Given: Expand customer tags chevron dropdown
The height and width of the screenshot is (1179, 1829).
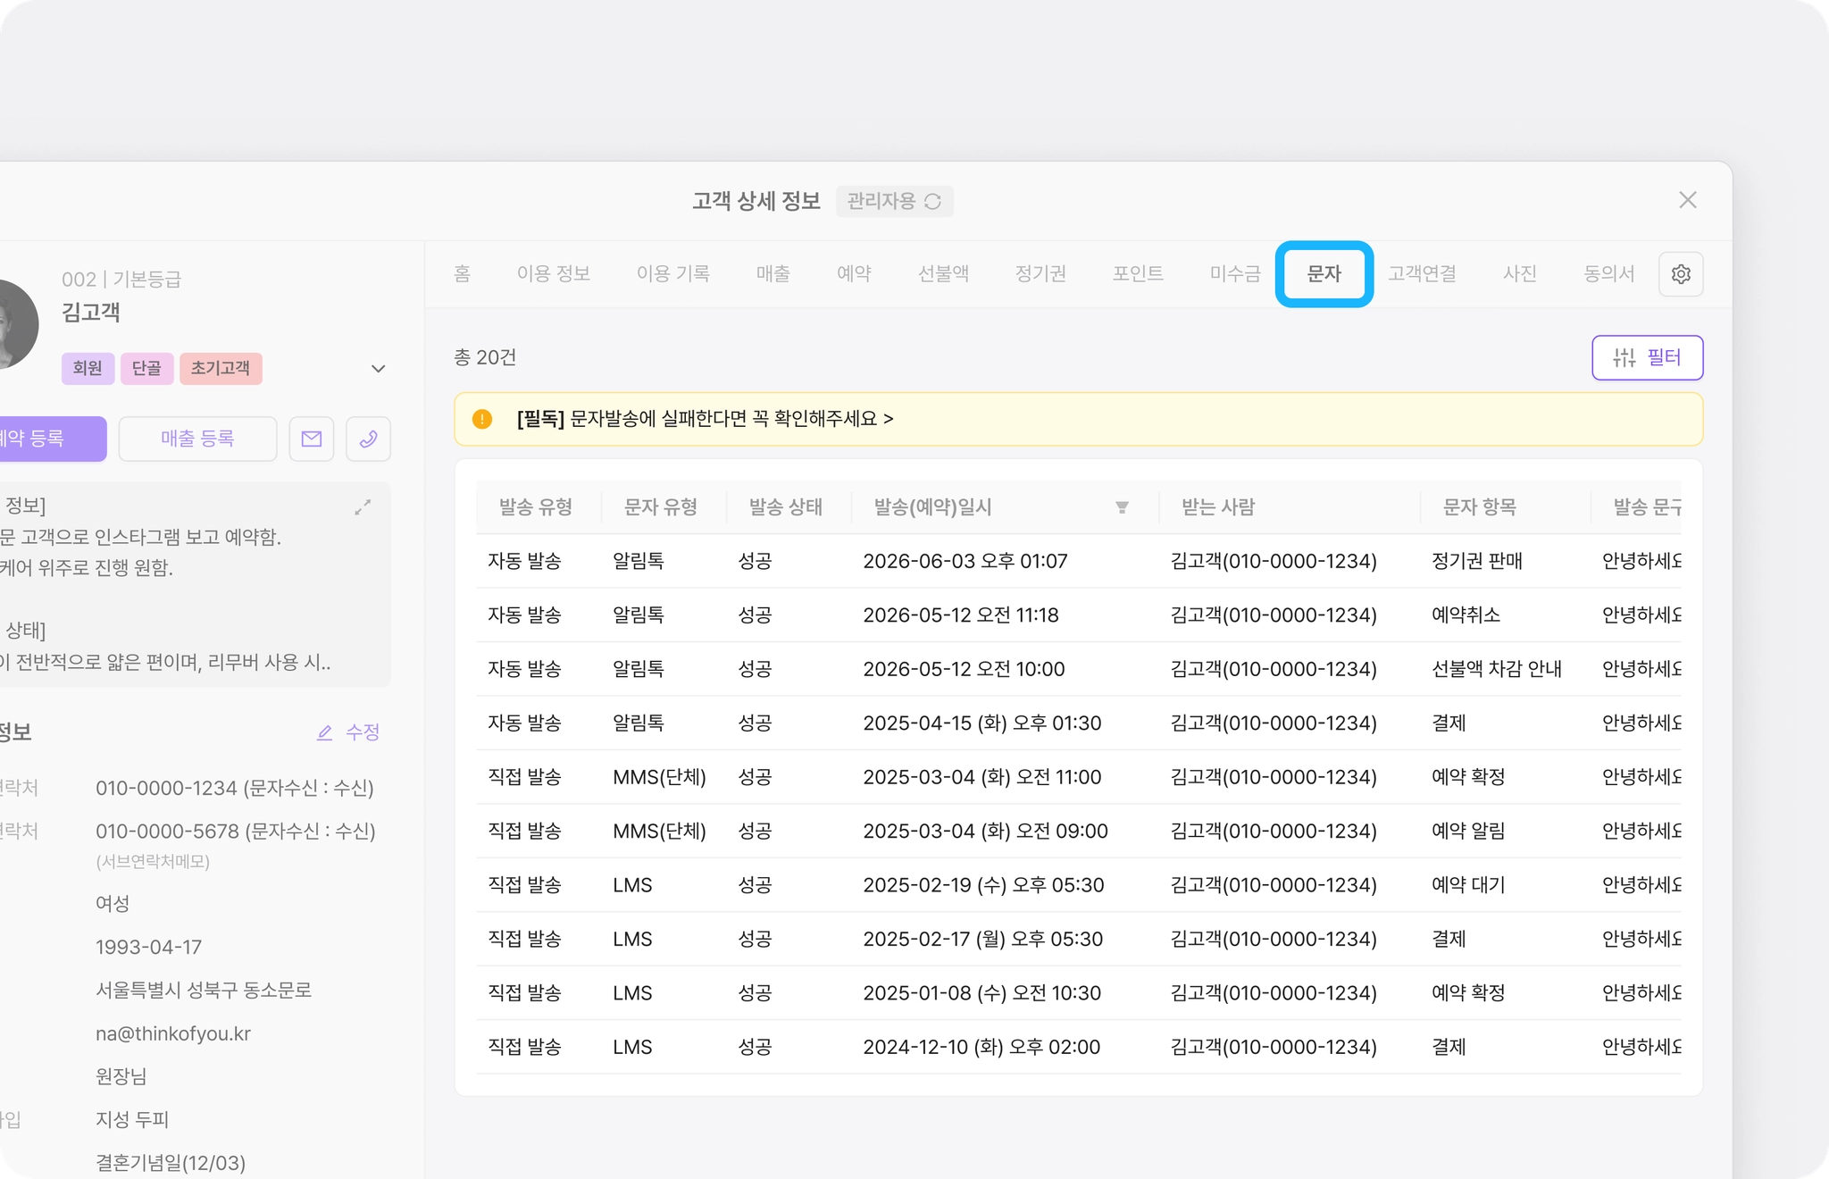Looking at the screenshot, I should click(378, 369).
